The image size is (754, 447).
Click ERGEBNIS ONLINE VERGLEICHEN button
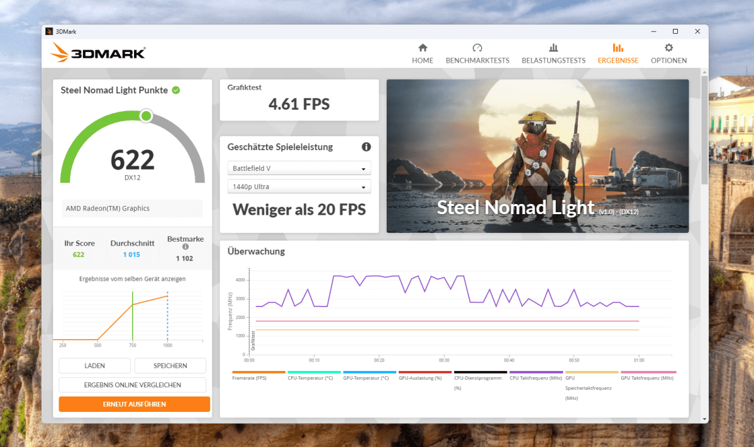[133, 385]
